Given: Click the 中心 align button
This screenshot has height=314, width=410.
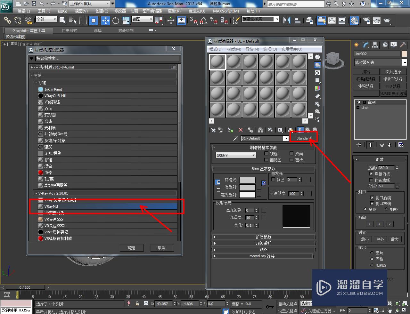Looking at the screenshot, I should click(380, 239).
